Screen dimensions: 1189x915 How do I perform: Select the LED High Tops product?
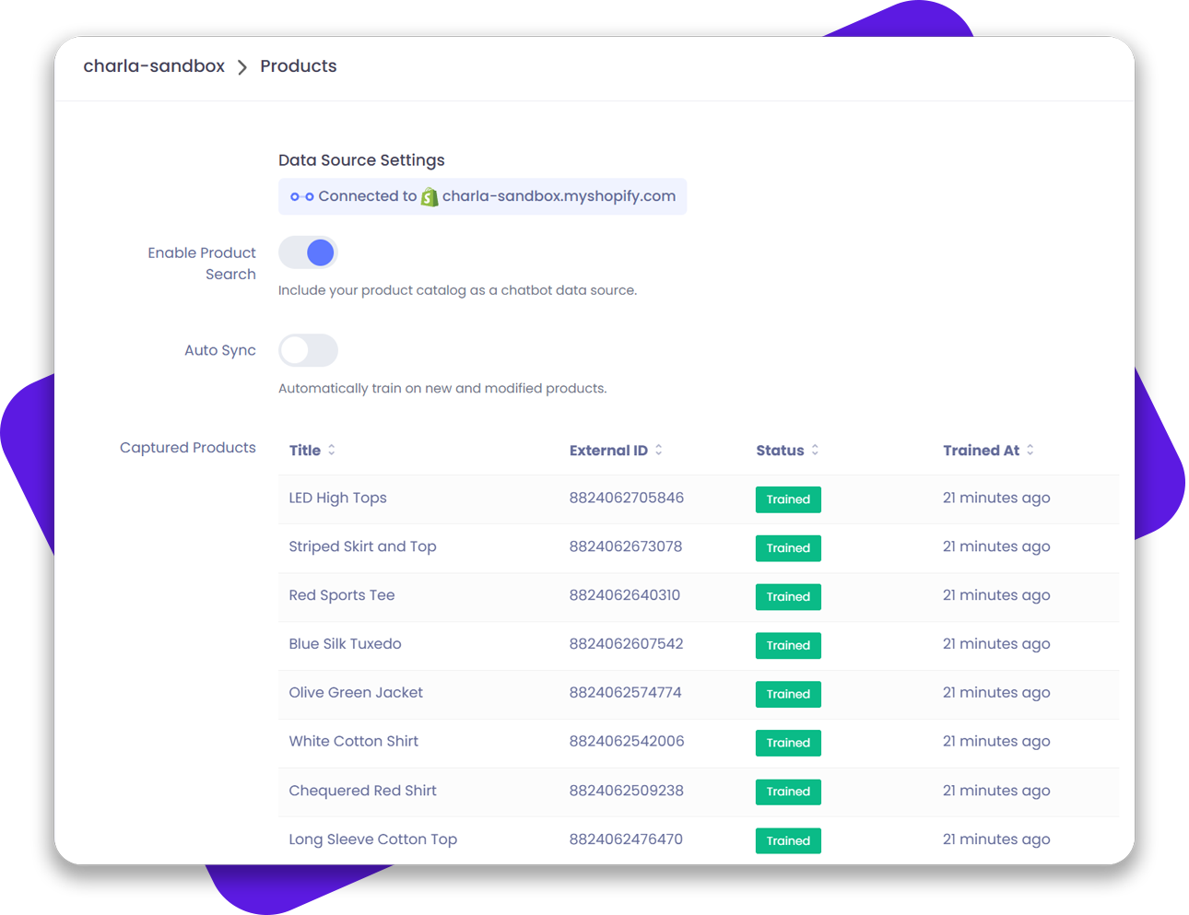[337, 498]
